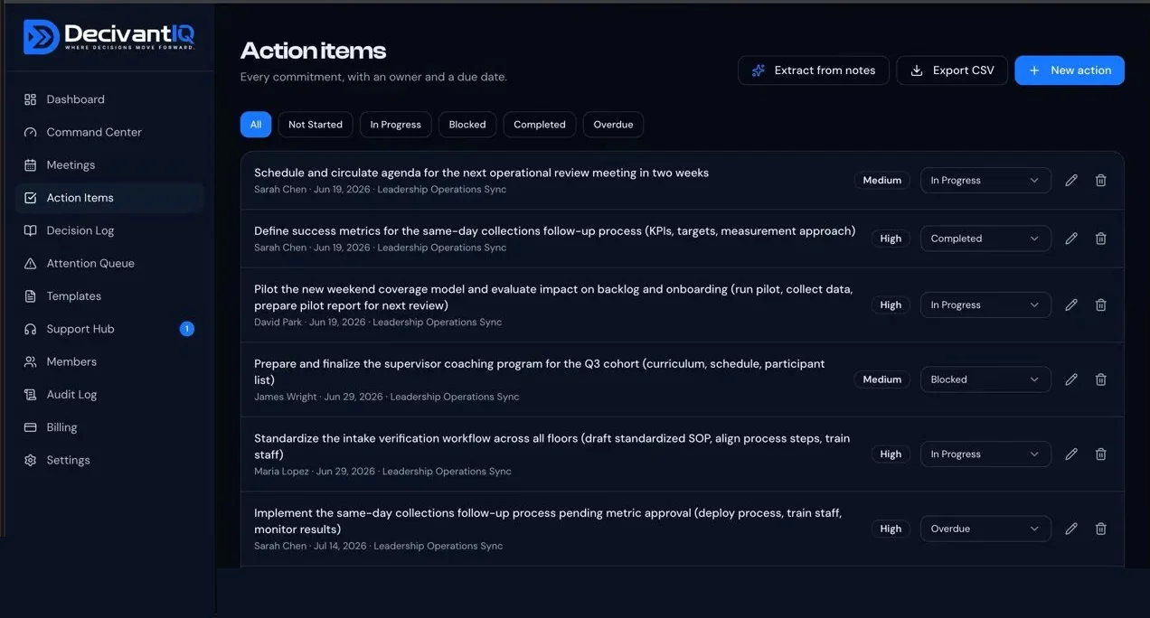Click Medium priority badge on agenda item

pos(881,180)
